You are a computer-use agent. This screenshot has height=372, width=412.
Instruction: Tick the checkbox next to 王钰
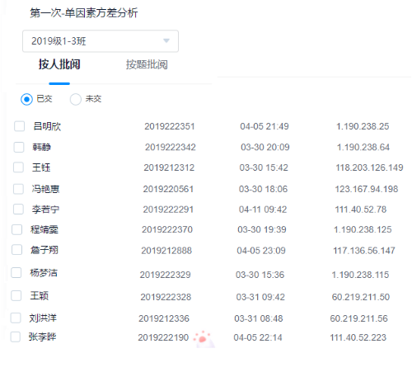[18, 167]
